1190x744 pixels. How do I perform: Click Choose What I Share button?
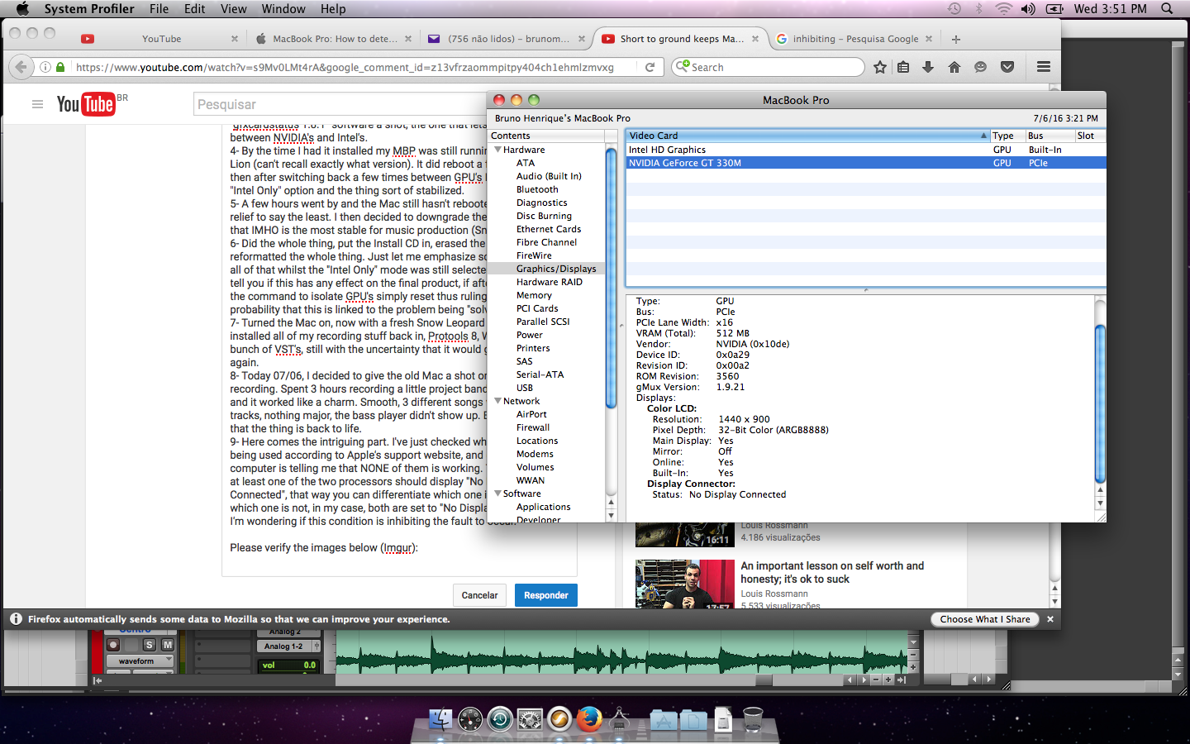(985, 619)
